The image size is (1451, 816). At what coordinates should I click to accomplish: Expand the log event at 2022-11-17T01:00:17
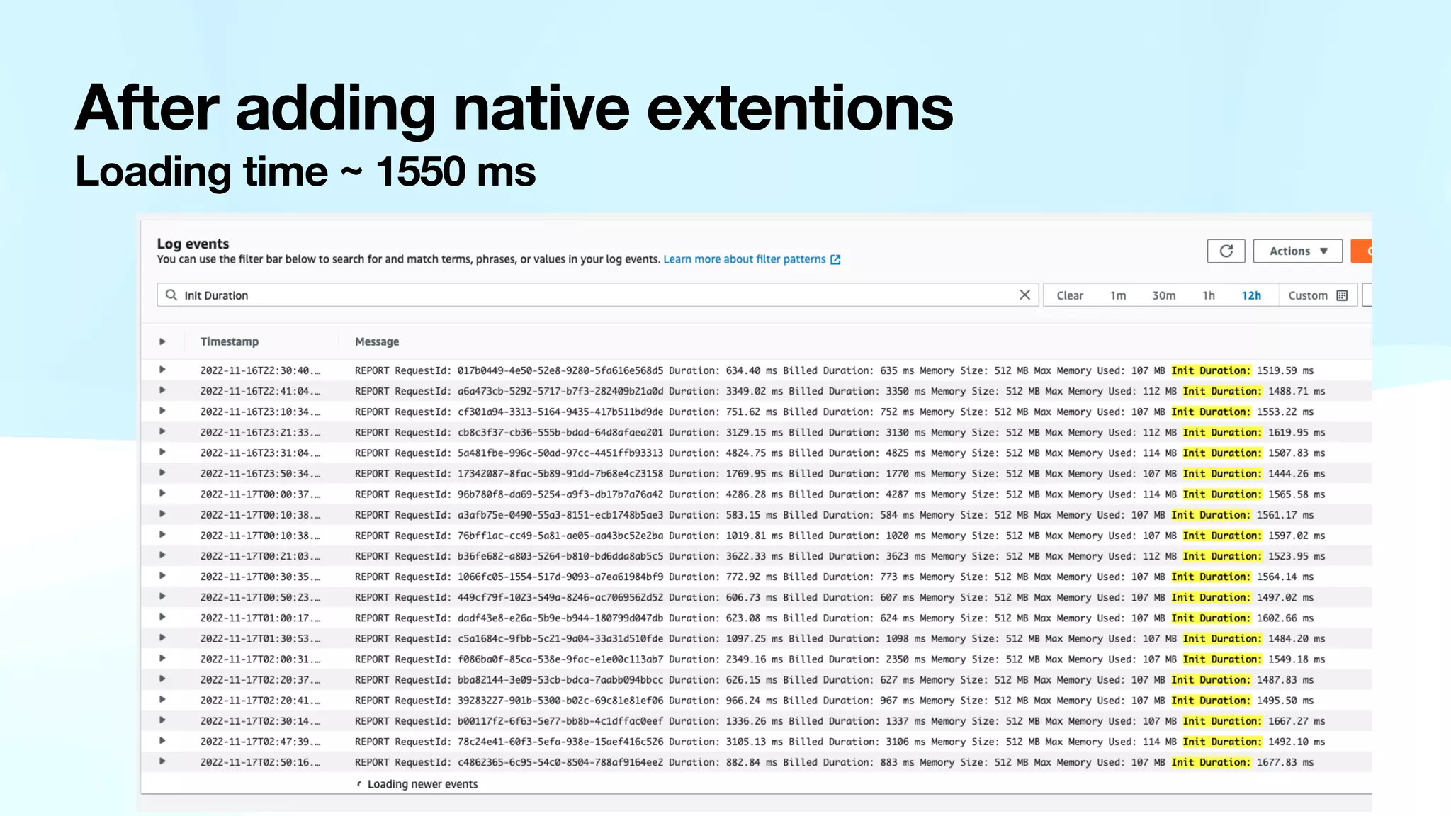162,617
